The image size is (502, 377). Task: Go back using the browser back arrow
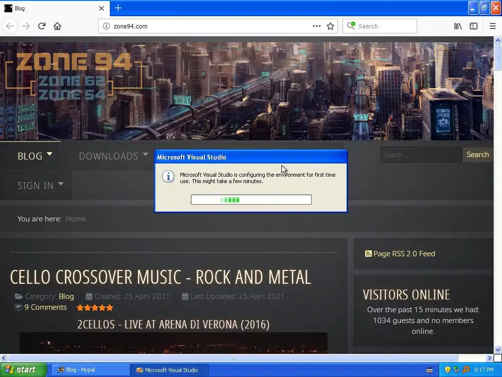(10, 26)
